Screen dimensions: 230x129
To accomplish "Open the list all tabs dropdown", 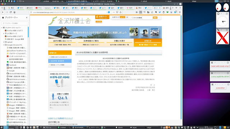I will point(180,8).
